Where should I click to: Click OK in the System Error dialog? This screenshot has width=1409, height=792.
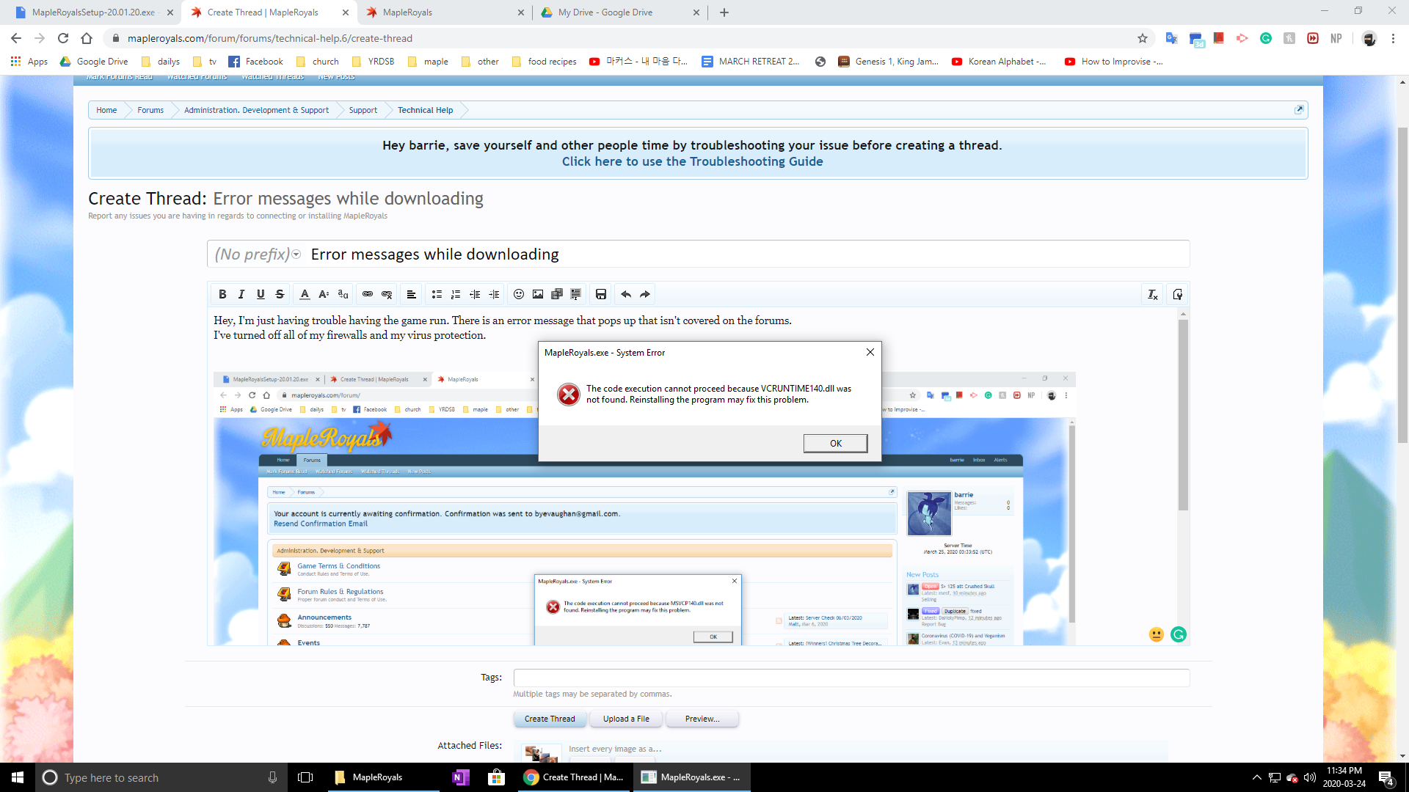[x=835, y=443]
